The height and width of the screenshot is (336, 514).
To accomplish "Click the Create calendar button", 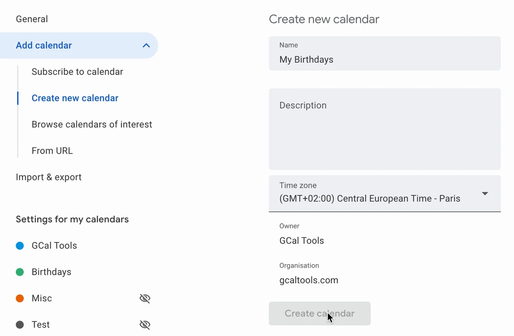I will point(320,313).
